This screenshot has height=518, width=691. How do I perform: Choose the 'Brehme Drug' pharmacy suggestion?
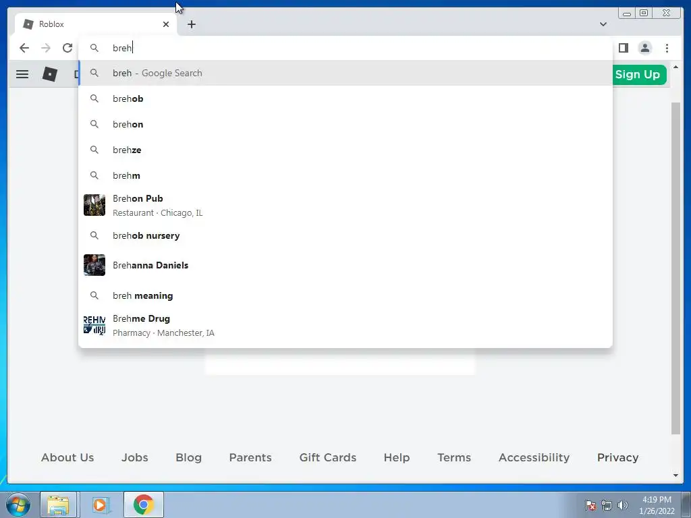tap(345, 326)
